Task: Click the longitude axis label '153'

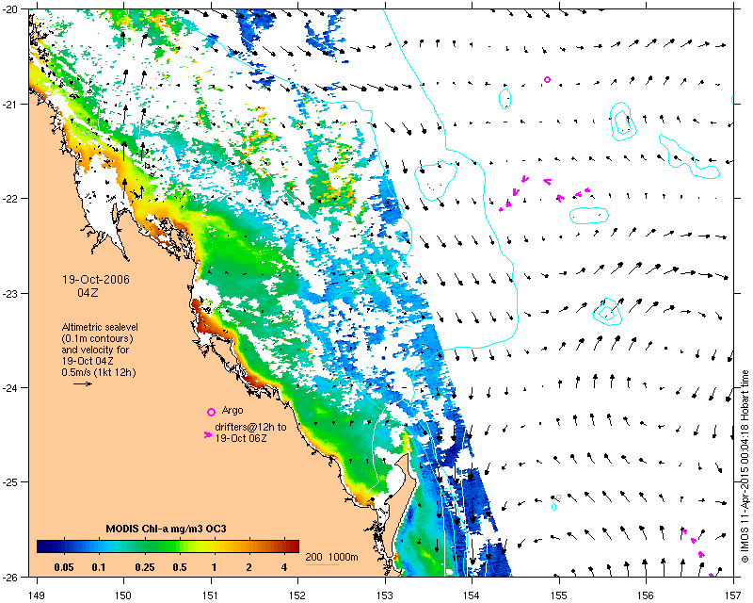Action: [385, 595]
